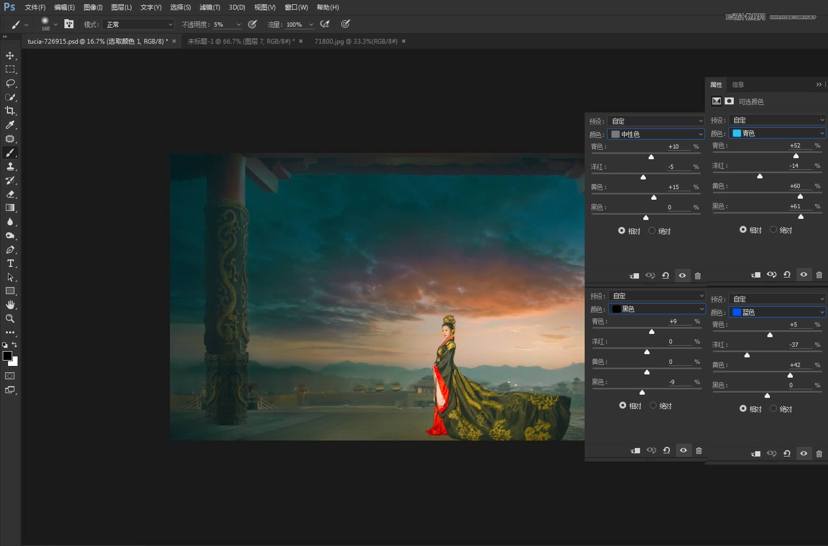Select the Lasso tool
This screenshot has width=828, height=546.
pos(10,84)
